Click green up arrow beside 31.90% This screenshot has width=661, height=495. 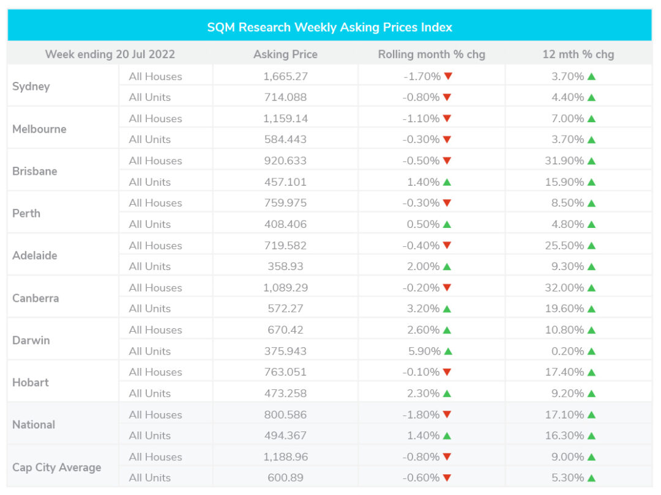591,161
